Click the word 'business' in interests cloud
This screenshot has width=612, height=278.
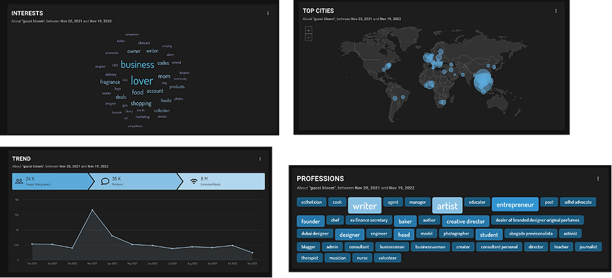pos(137,64)
